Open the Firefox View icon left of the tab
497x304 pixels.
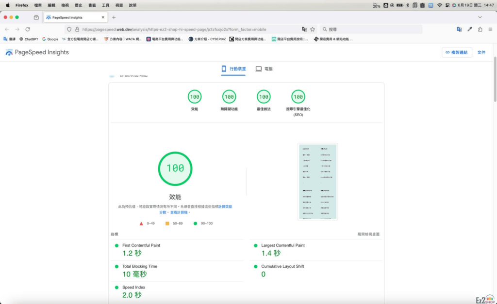pyautogui.click(x=36, y=17)
